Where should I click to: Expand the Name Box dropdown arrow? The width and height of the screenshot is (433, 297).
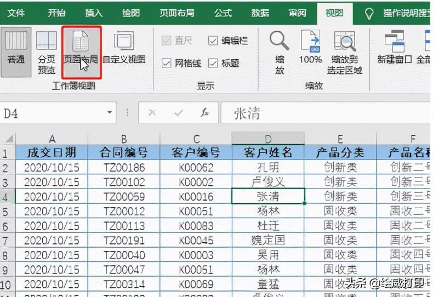tap(110, 113)
